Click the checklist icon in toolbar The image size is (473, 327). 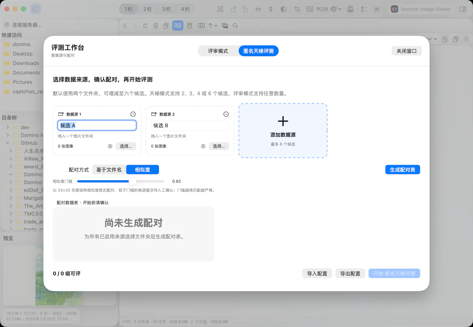tap(364, 9)
